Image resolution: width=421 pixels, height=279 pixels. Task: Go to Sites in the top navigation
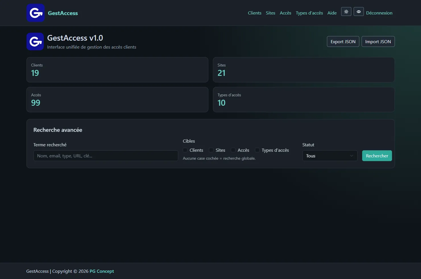[270, 13]
